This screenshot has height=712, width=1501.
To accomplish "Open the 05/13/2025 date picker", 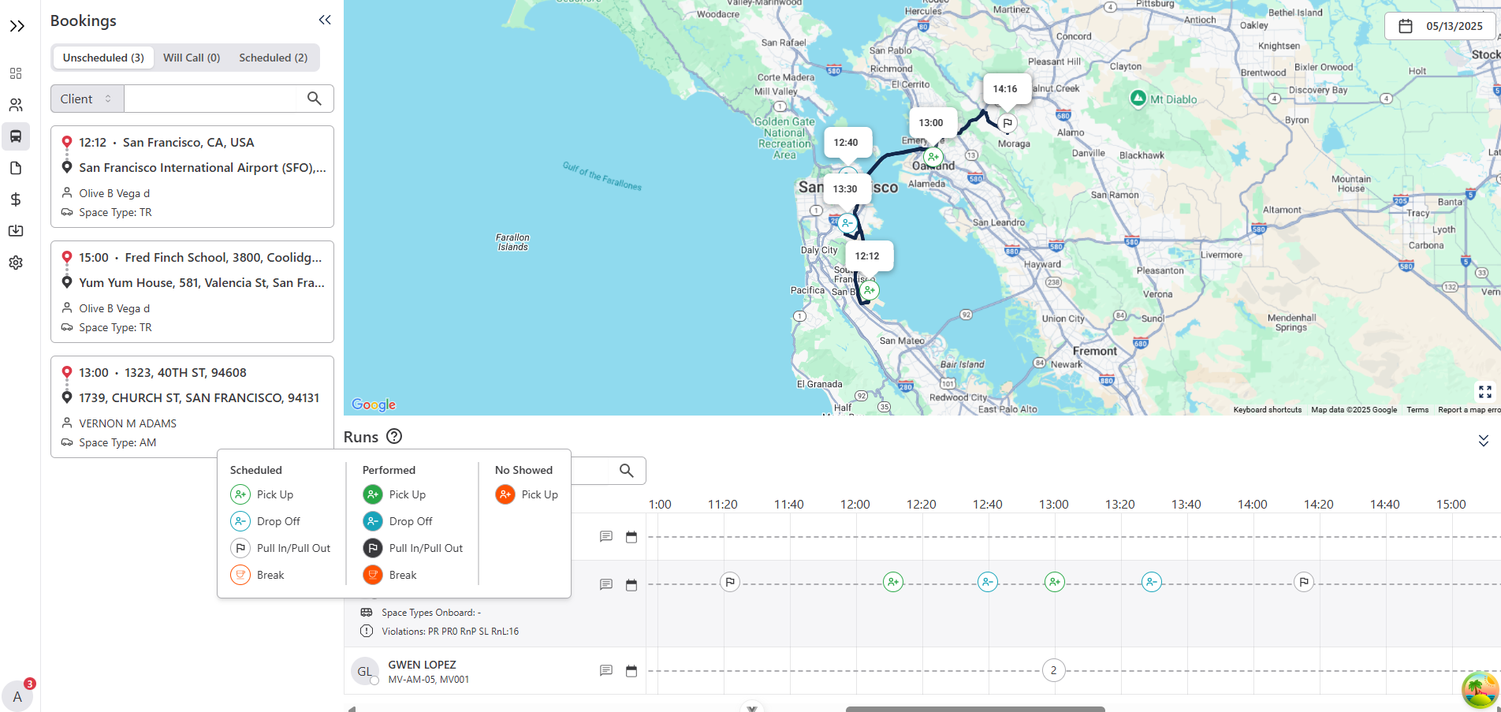I will pyautogui.click(x=1442, y=26).
